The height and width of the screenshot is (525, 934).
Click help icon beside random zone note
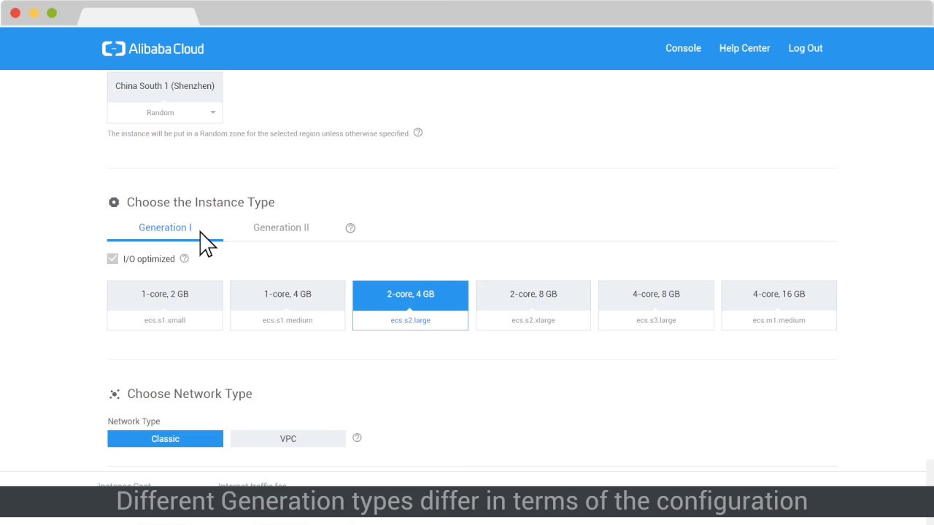418,133
